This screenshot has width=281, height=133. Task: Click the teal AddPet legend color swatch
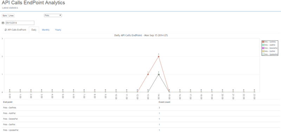coord(263,45)
